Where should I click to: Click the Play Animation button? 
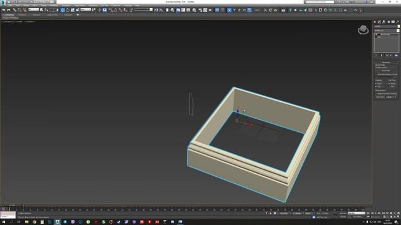376,213
